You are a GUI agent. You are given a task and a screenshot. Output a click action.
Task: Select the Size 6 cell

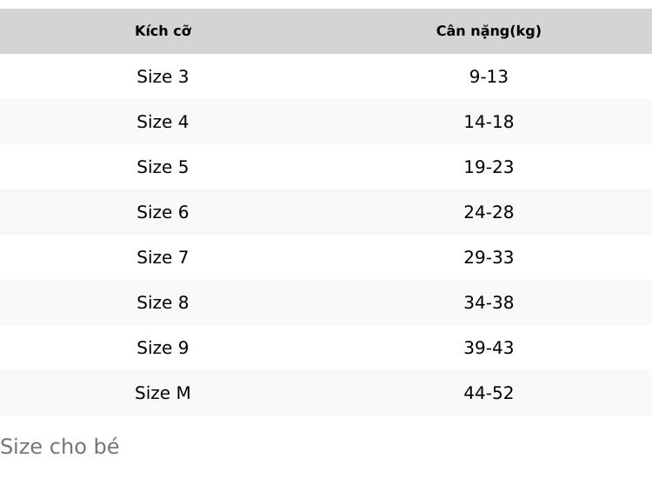click(163, 212)
